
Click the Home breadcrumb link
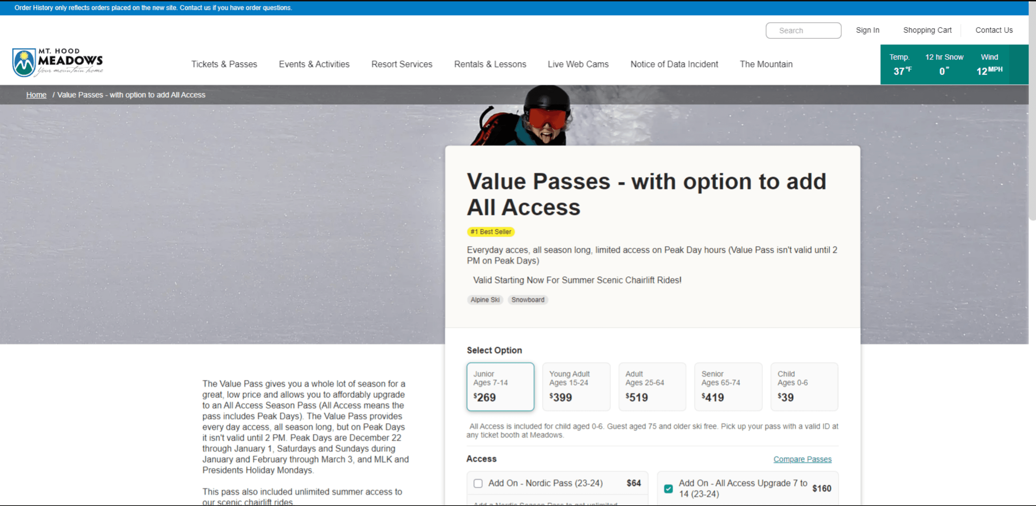(36, 95)
